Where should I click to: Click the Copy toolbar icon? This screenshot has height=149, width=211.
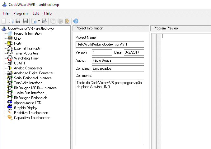(53, 21)
